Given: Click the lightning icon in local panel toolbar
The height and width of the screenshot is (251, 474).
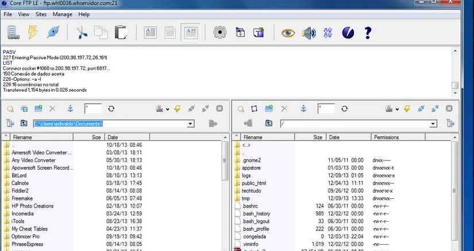Looking at the screenshot, I should tap(178, 109).
